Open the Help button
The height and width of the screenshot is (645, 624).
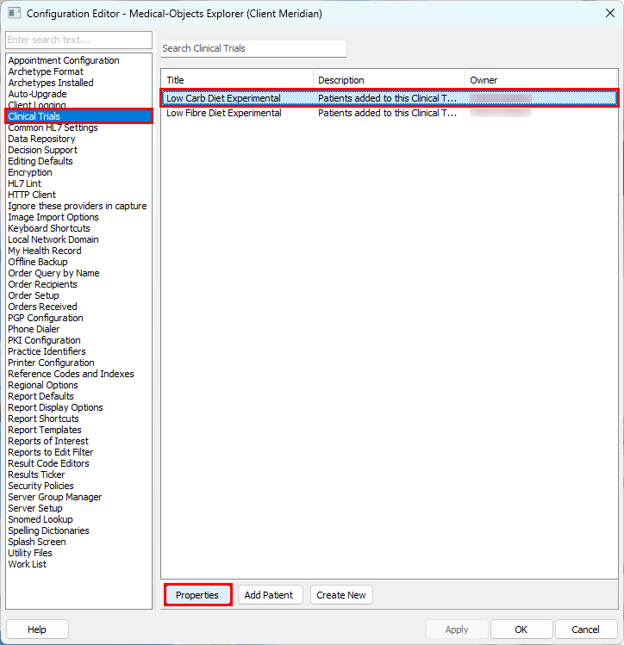[x=37, y=629]
